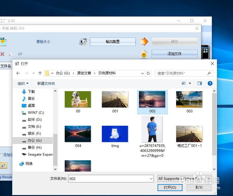Click the refresh icon next to the address bar
The width and height of the screenshot is (233, 196).
(x=148, y=73)
